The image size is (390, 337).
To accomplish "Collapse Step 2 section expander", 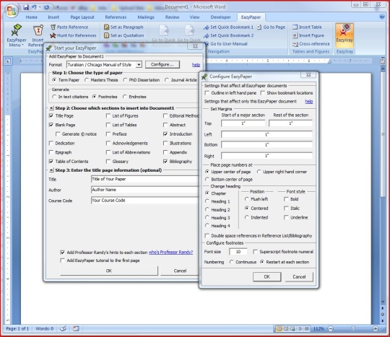I will click(x=51, y=108).
